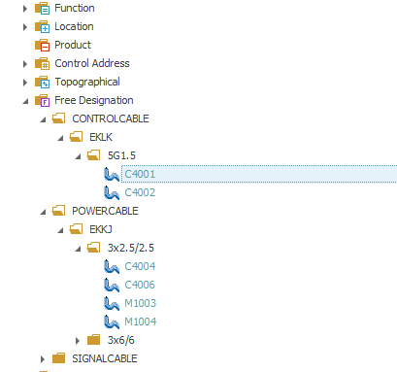This screenshot has height=372, width=397.
Task: Collapse the 3x2.5/2.5 branch
Action: [78, 249]
